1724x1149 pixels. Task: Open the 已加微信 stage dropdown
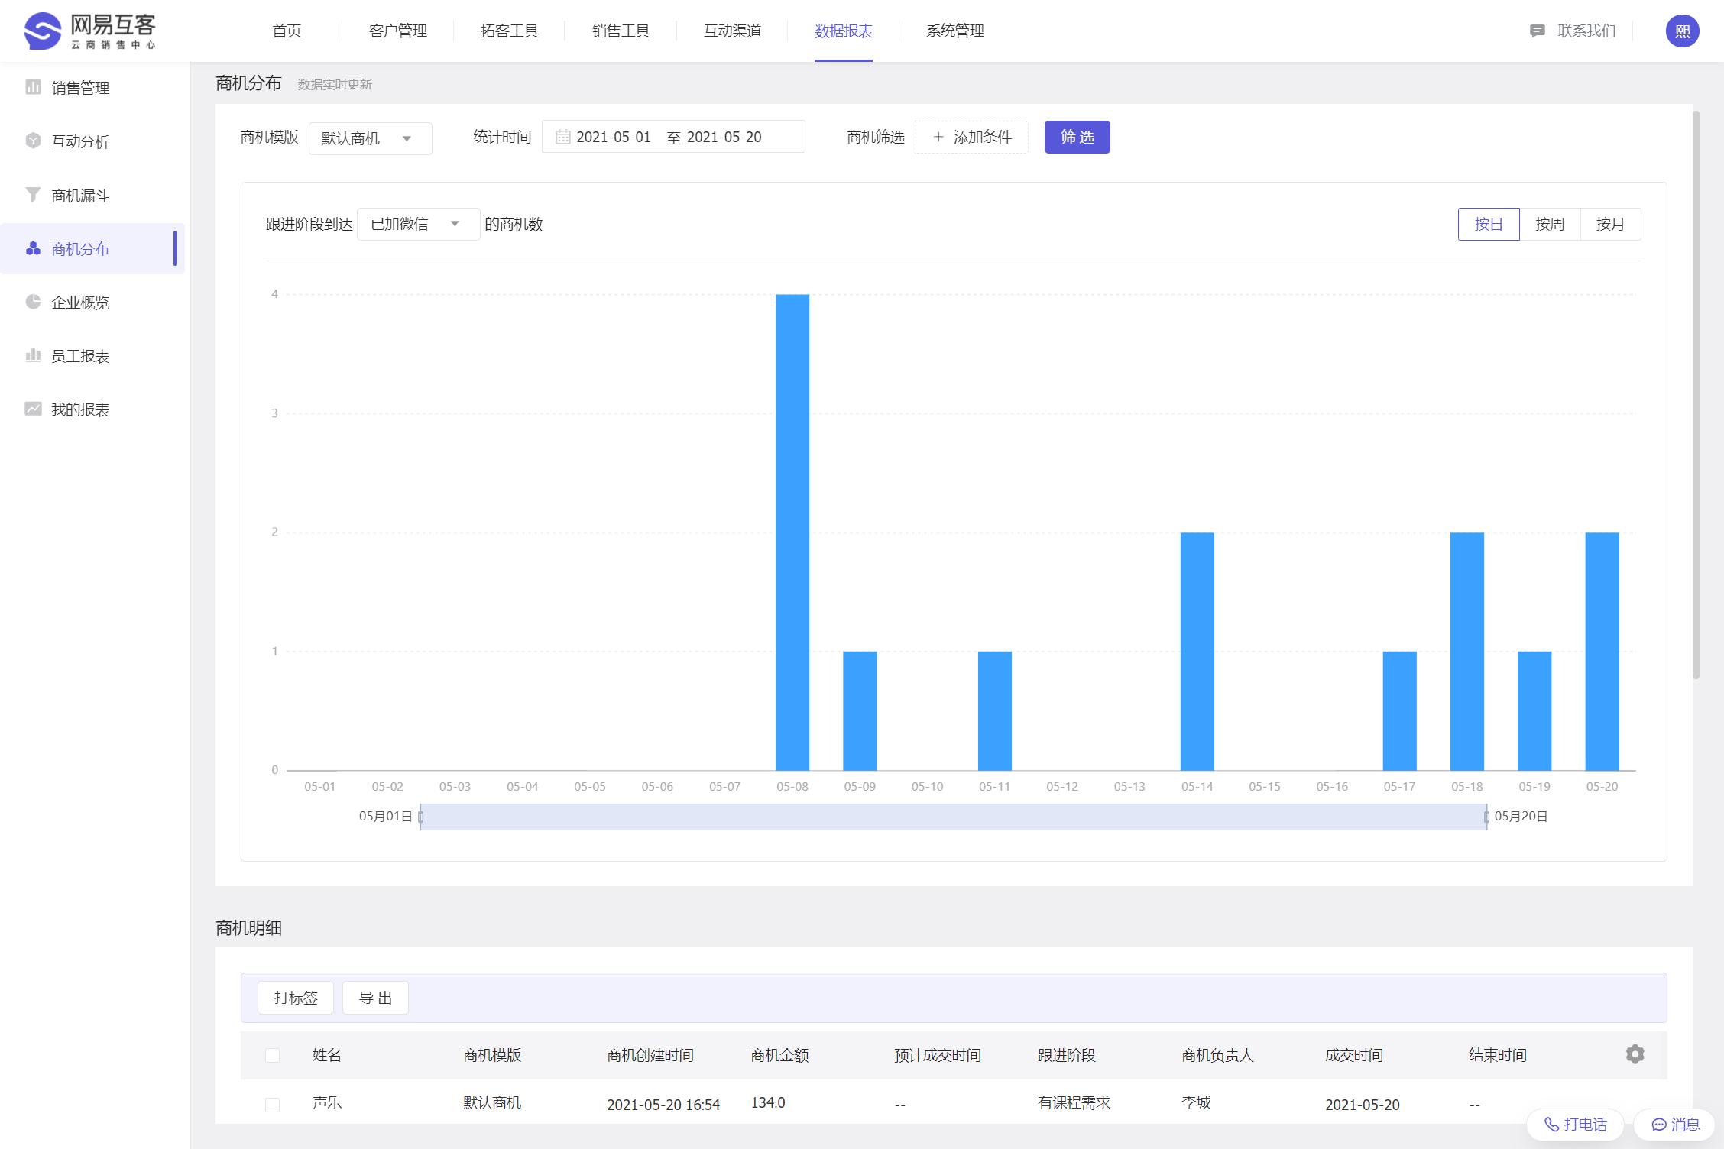tap(417, 224)
